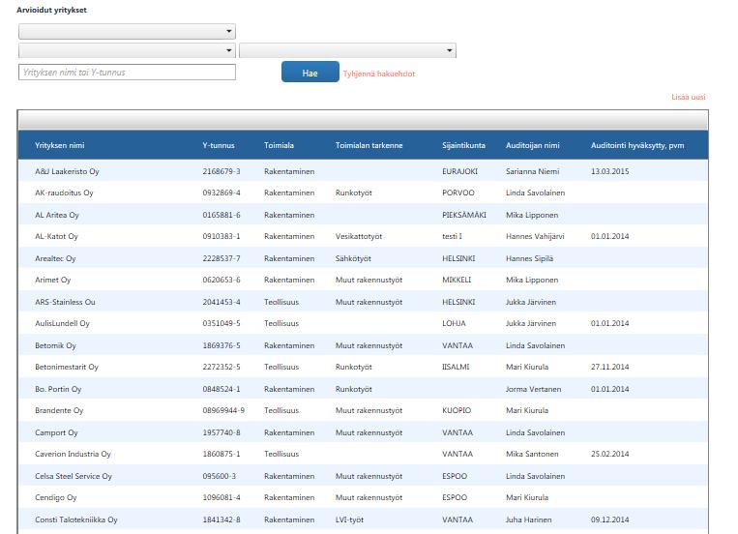Click the 'Lisää uusi' link

coord(688,97)
